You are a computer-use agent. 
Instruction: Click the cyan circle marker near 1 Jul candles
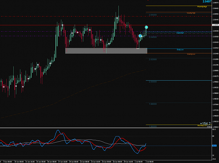[x=140, y=36]
